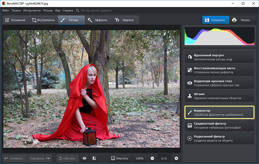Screen dimensions: 259x164
Task: Click the Отменить undo button
Action: pos(15,158)
